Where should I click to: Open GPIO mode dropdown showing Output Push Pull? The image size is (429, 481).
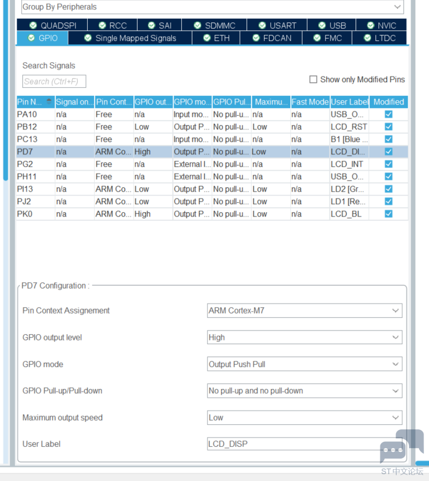point(304,364)
